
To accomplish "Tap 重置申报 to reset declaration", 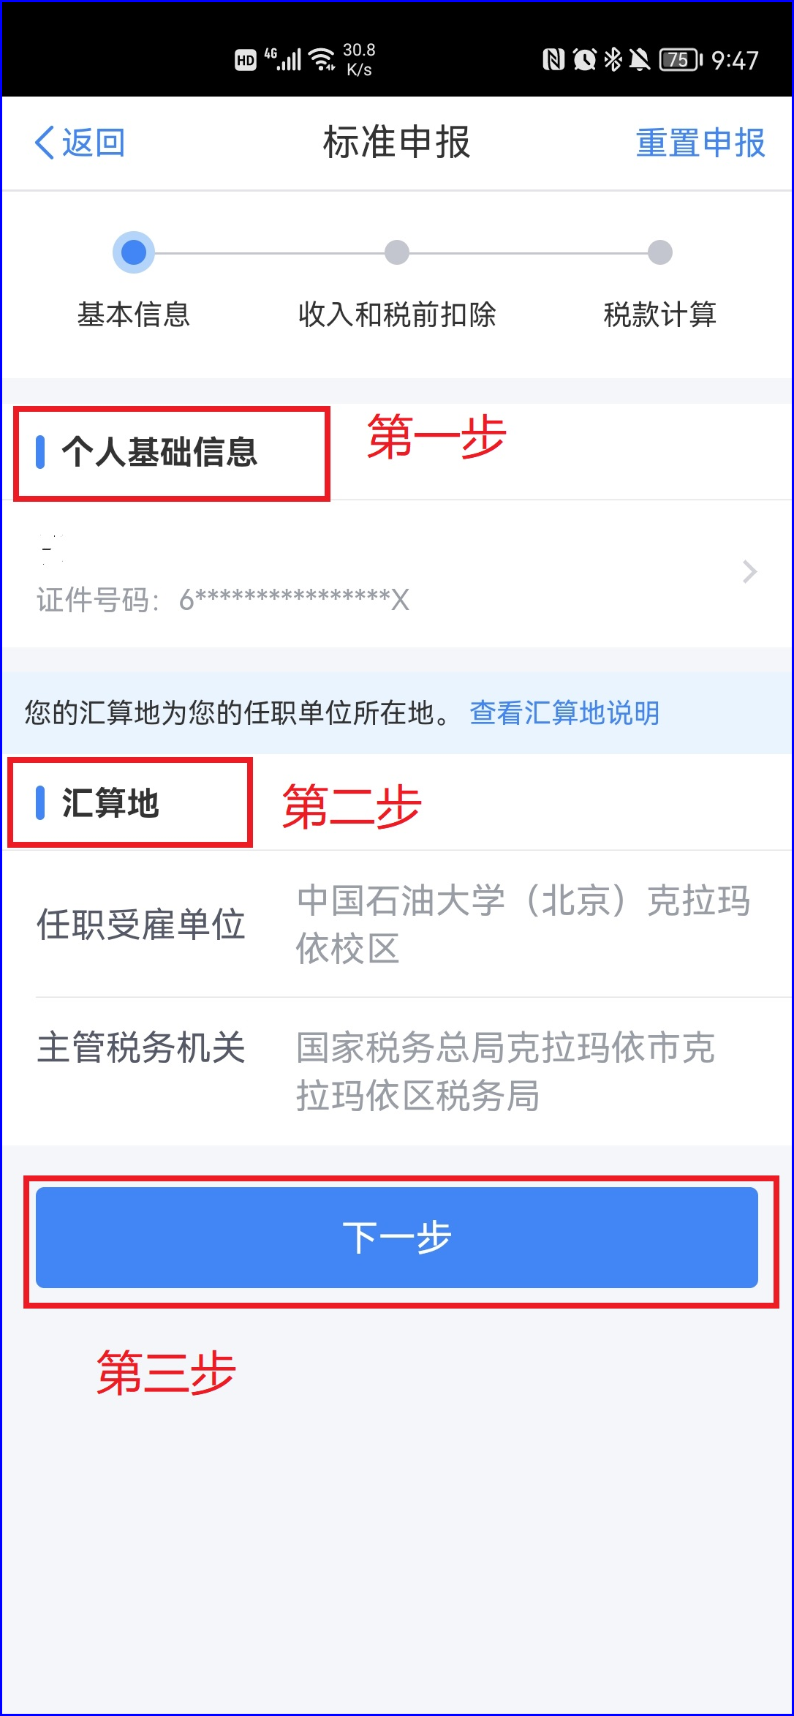I will (x=700, y=142).
